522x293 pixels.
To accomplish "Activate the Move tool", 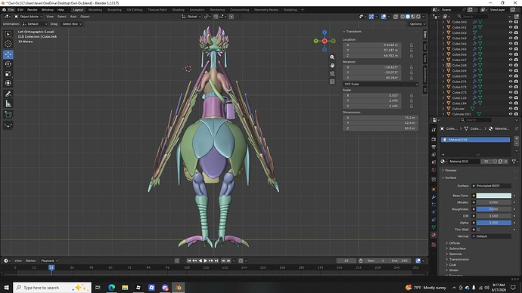I will tap(8, 54).
